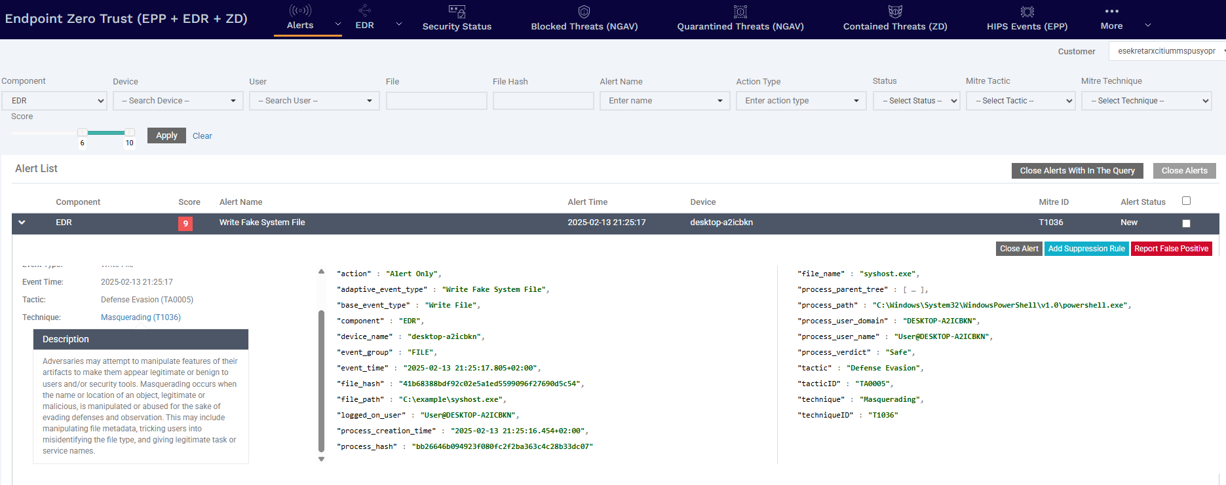Click the alert time 2025-02-13 21:25:17 cell
The height and width of the screenshot is (485, 1226).
[607, 223]
